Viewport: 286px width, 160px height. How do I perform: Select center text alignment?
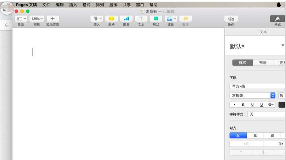255,136
